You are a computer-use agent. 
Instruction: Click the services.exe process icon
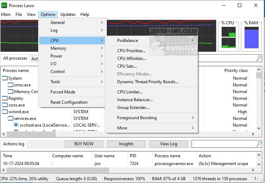(11, 118)
